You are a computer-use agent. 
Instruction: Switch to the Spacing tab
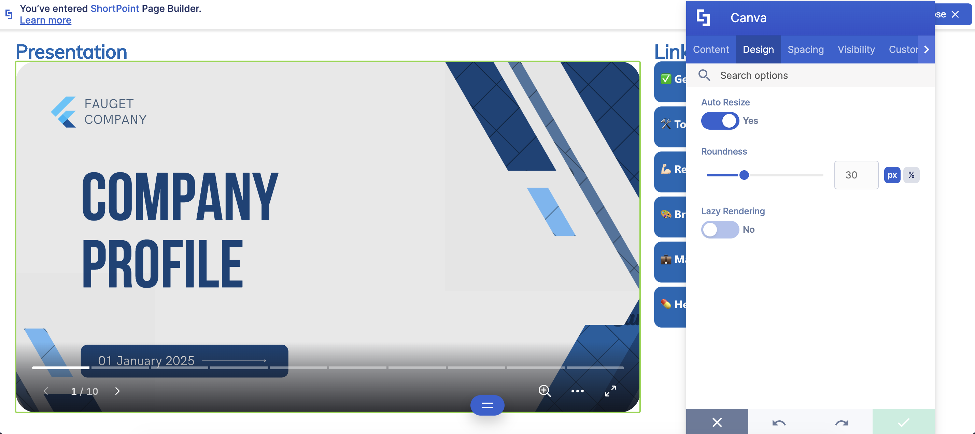tap(805, 49)
